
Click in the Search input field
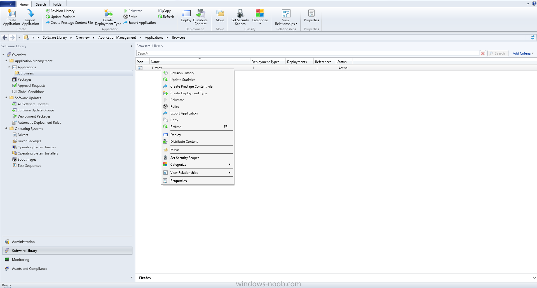(308, 53)
